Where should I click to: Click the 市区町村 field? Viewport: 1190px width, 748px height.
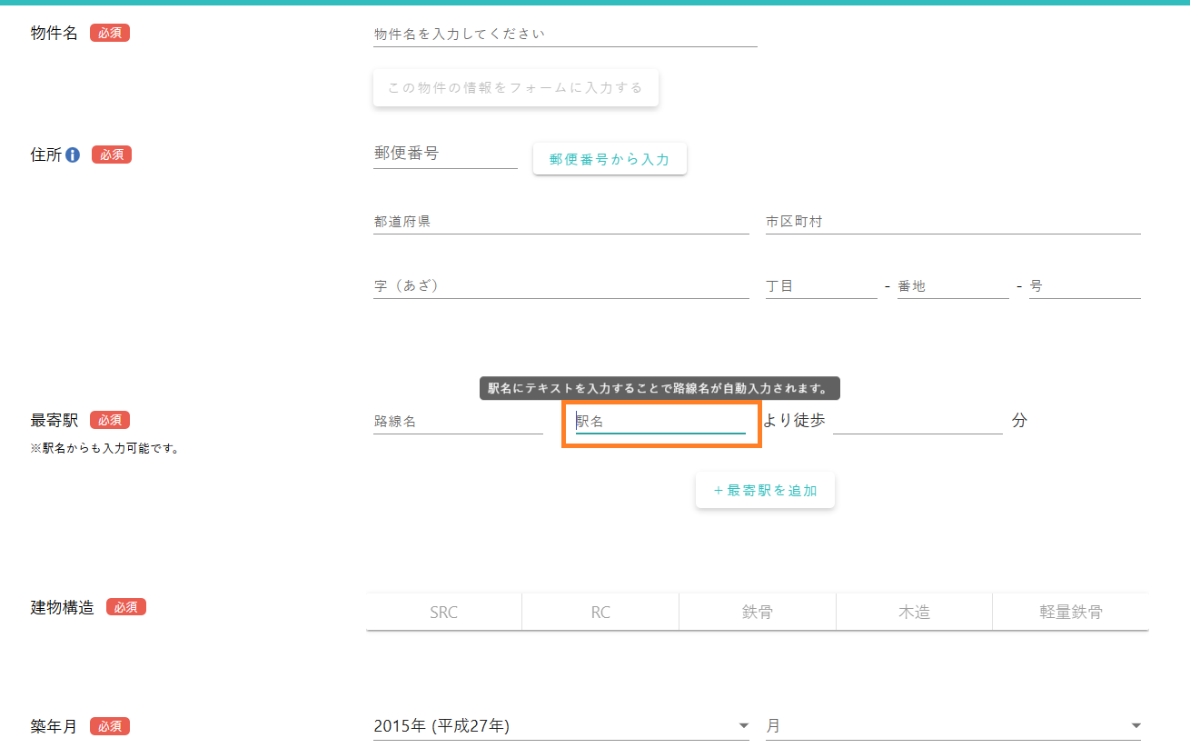[x=952, y=222]
